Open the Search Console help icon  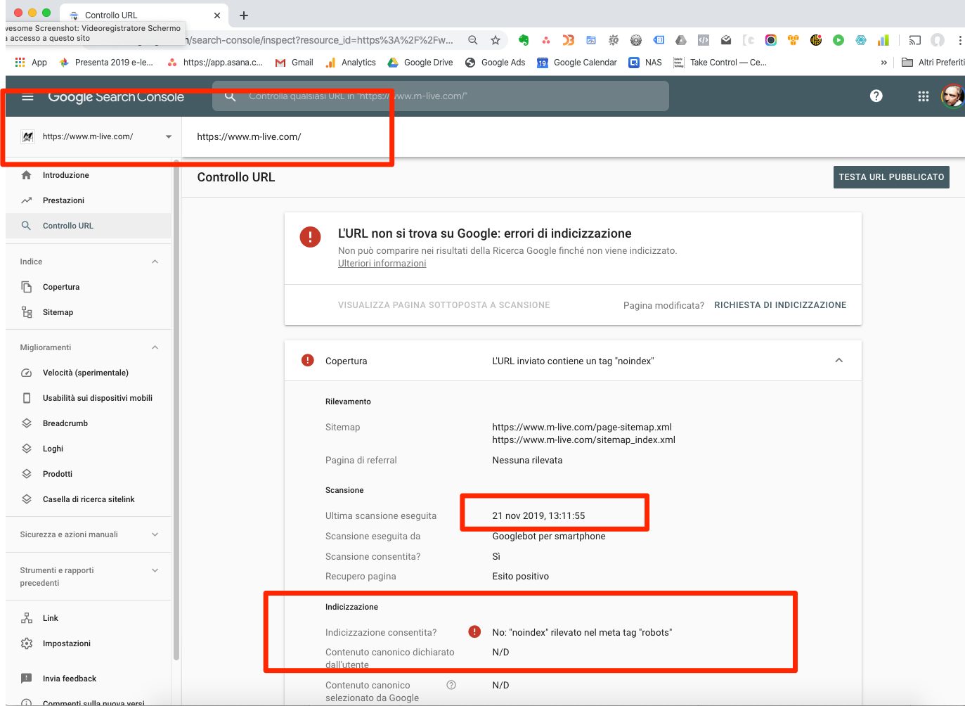click(876, 96)
